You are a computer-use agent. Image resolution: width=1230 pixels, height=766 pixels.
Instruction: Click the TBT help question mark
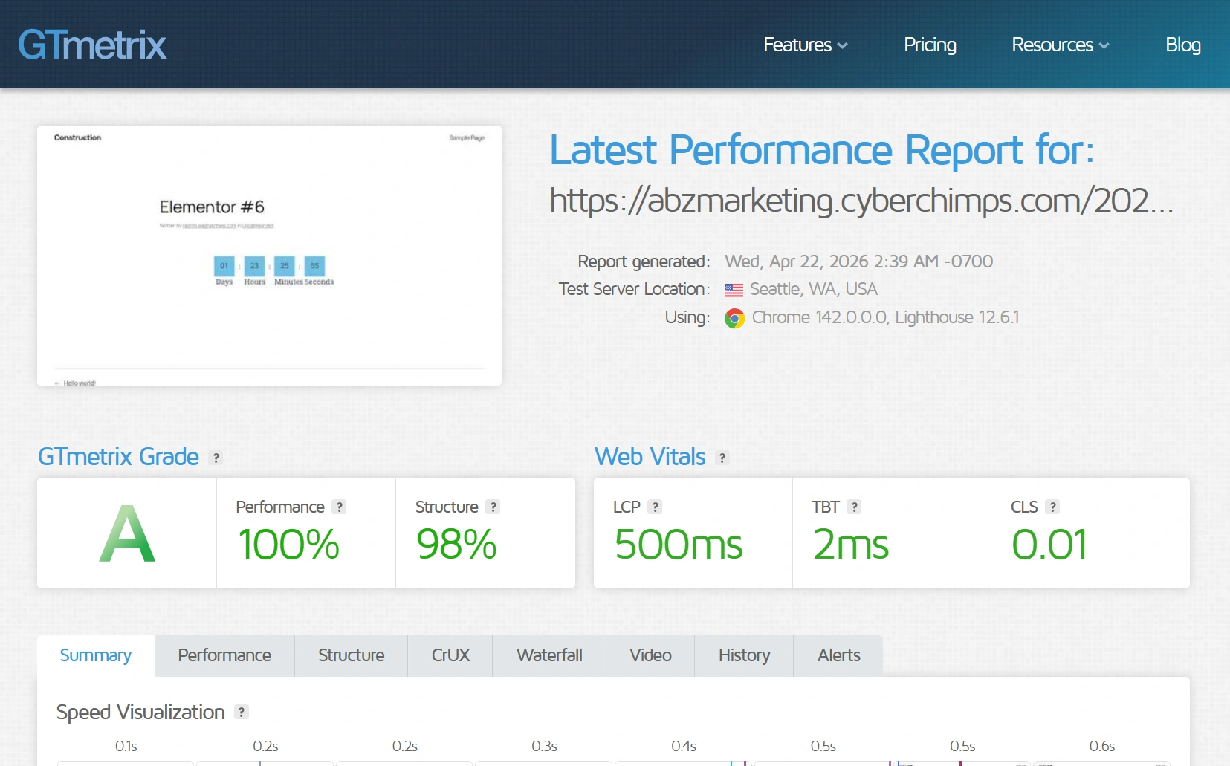point(855,507)
